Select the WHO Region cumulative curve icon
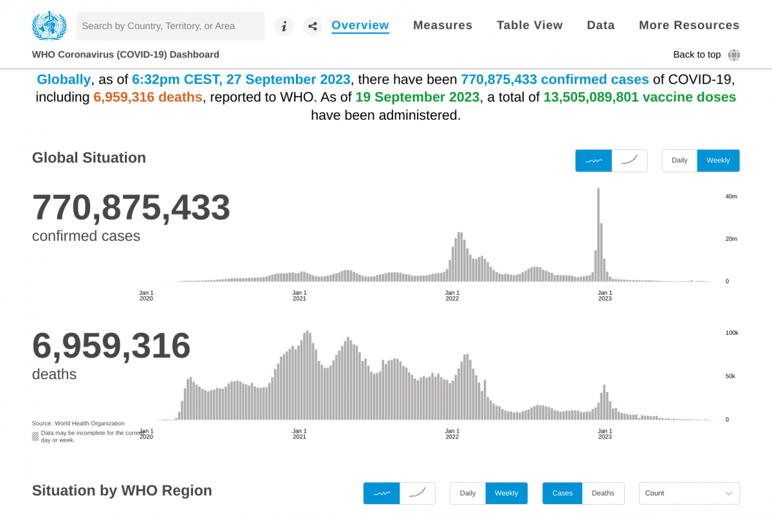This screenshot has height=515, width=772. point(417,493)
